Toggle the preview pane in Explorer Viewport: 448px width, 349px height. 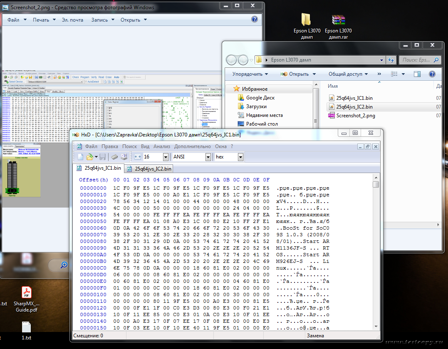(x=417, y=74)
